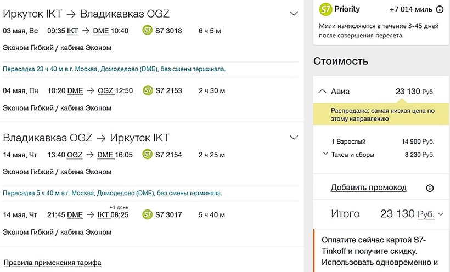Click the info icon beside the promo code link
450x272 pixels.
[430, 188]
